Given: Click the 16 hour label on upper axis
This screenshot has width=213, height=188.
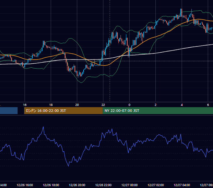Looking at the screenshot, I should [x=25, y=105].
